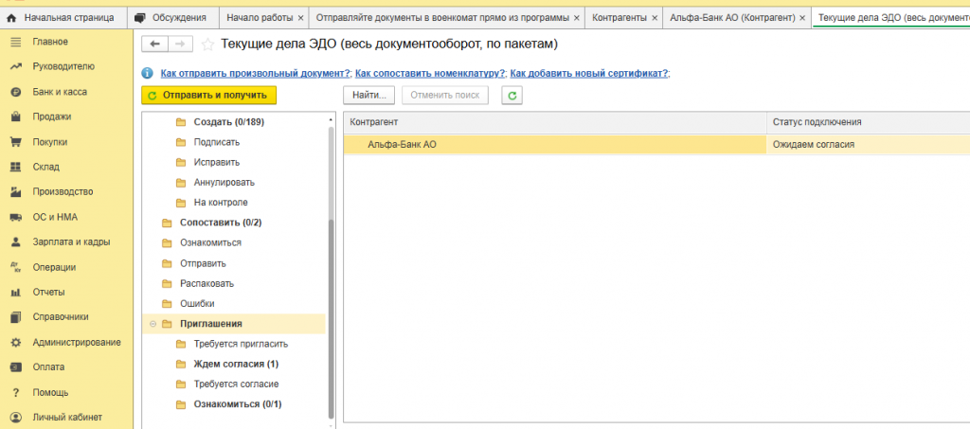The height and width of the screenshot is (429, 970).
Task: Go forward with the right arrow button
Action: (180, 44)
